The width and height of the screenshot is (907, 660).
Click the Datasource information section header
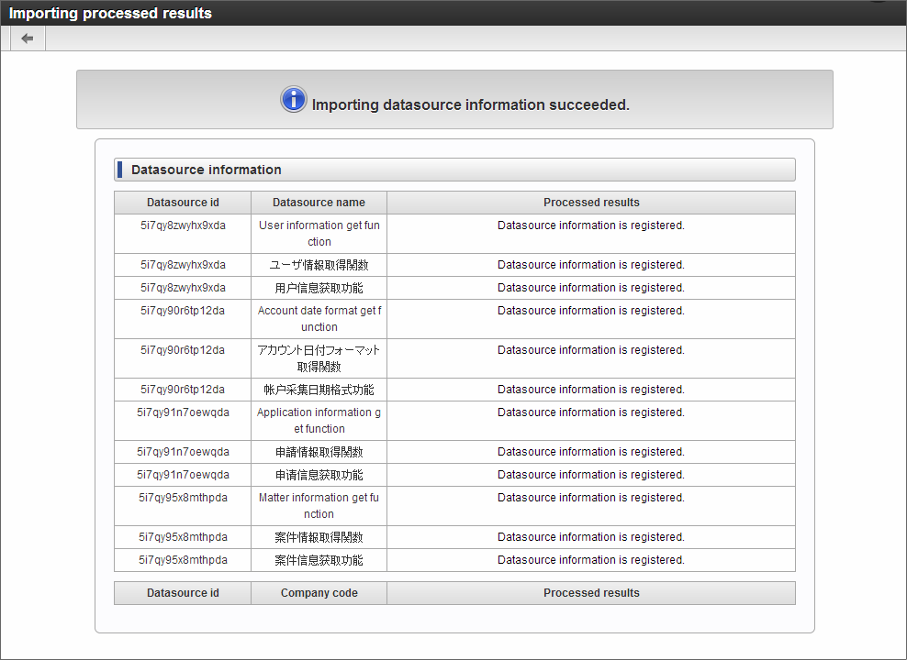[454, 170]
